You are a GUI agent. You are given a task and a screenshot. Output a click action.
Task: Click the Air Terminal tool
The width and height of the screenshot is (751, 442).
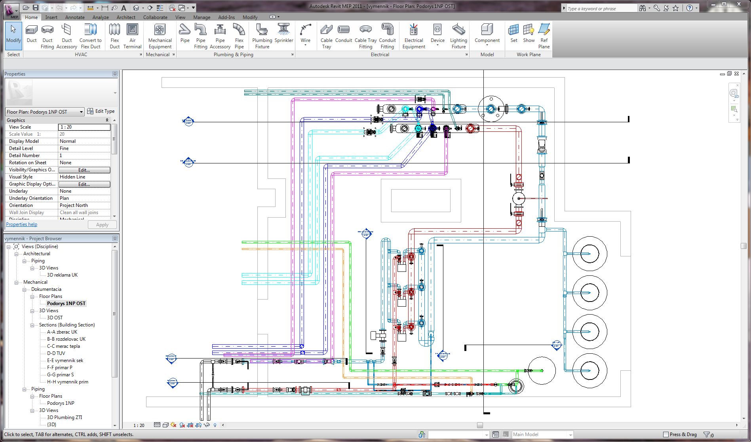click(x=132, y=36)
